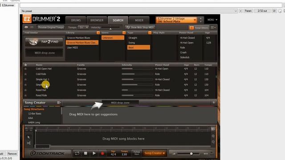285x160 pixels.
Task: Click the Remove button
Action: pyautogui.click(x=12, y=154)
